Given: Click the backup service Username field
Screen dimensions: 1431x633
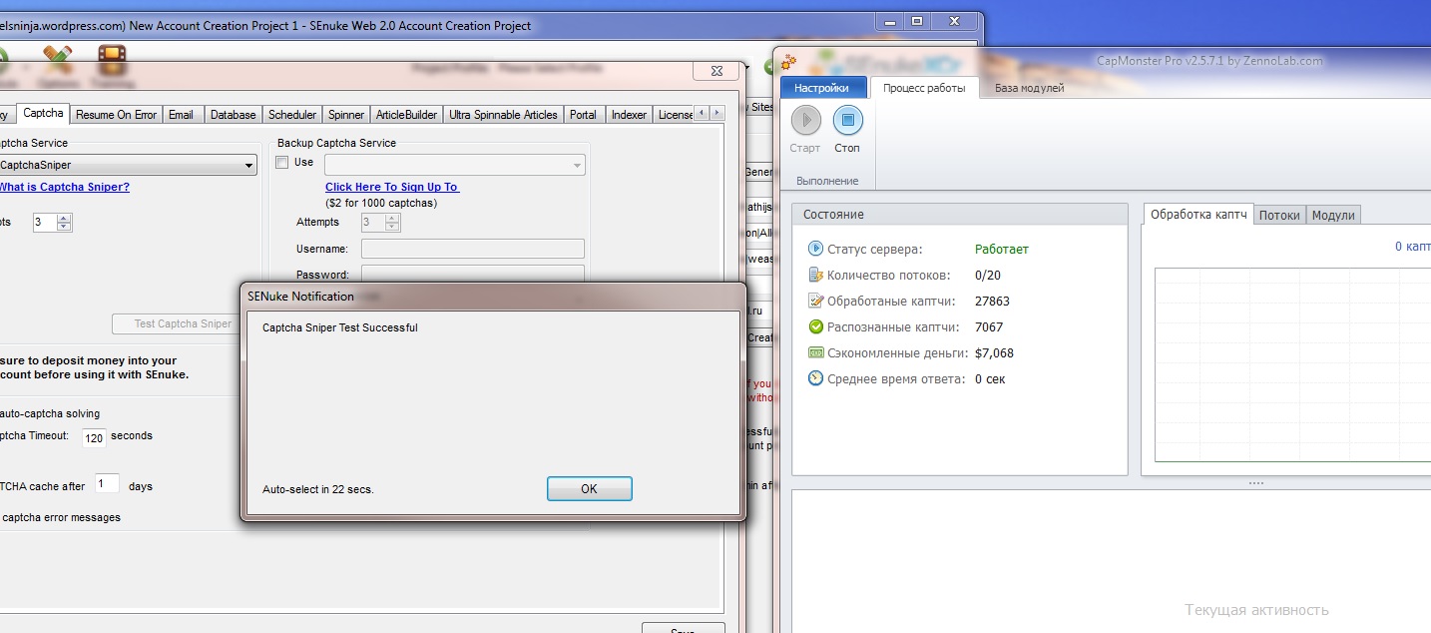Looking at the screenshot, I should [473, 249].
